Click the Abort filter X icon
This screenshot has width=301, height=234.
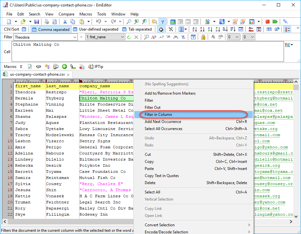pos(136,37)
